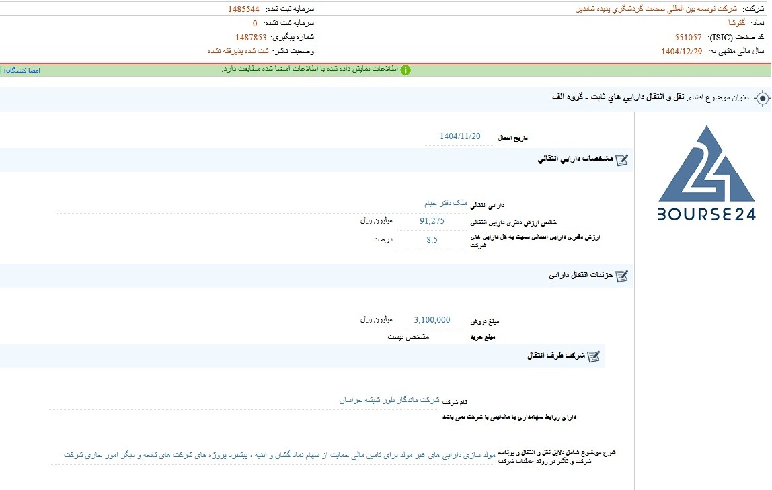Select the tracking number 1487853

click(251, 38)
